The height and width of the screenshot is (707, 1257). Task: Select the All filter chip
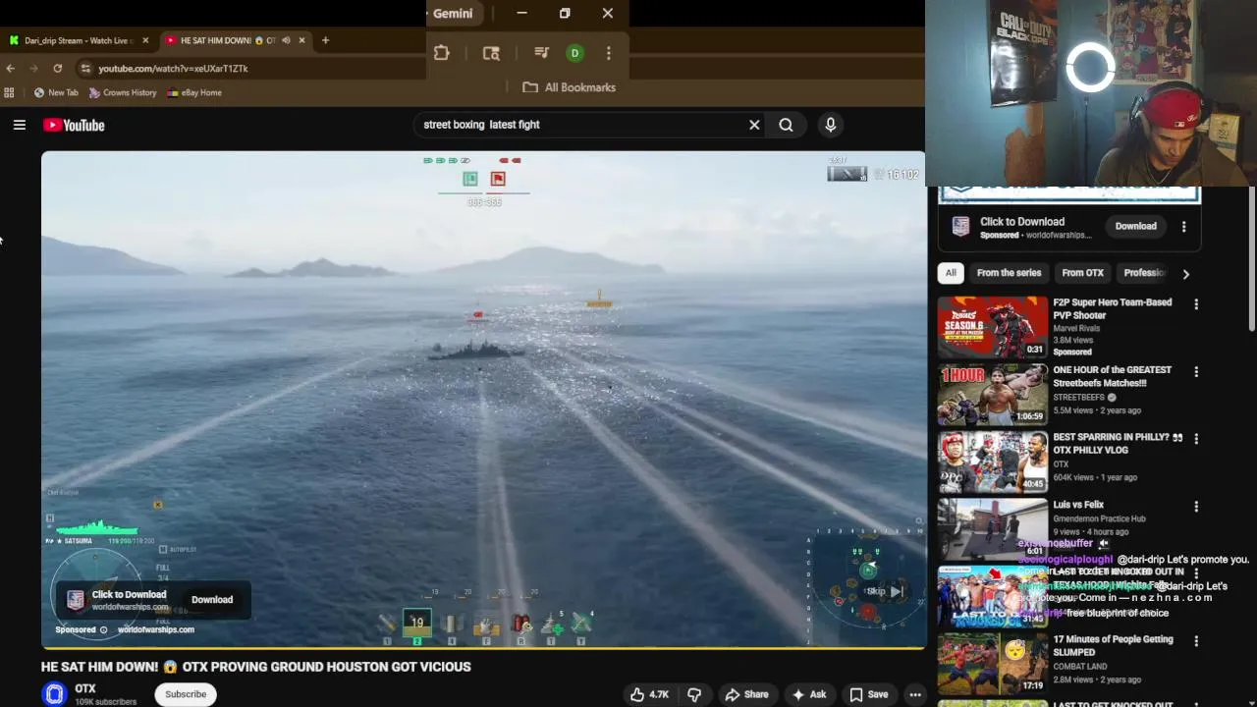pos(951,273)
